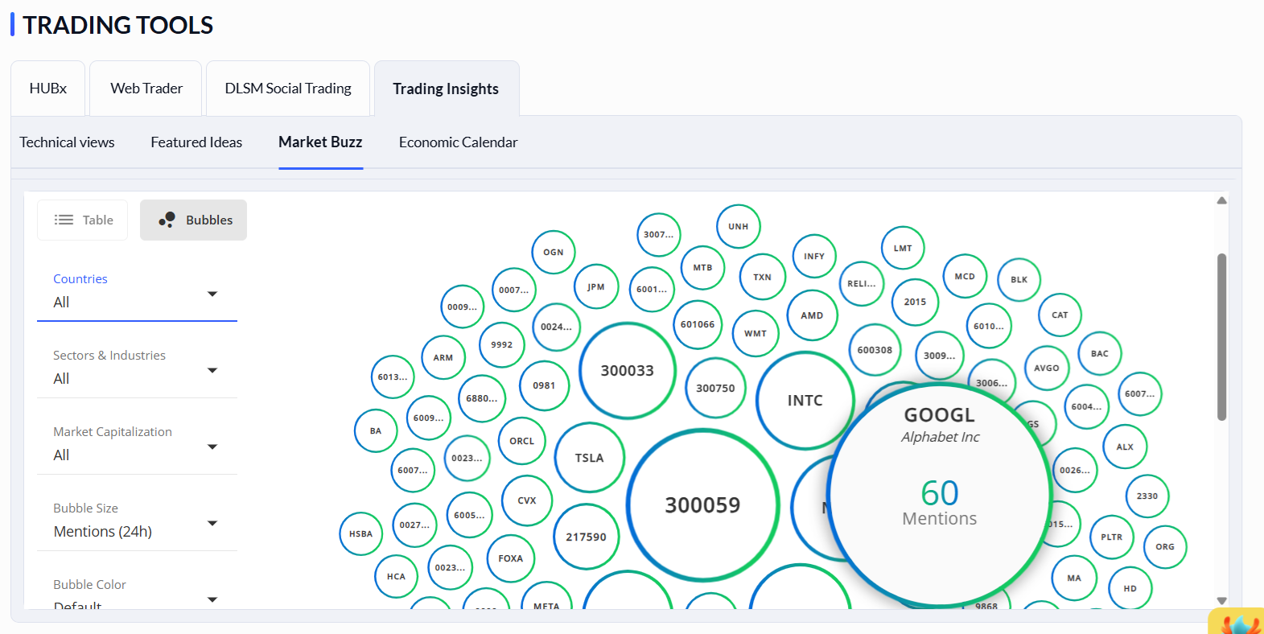Click the CAT bubble
This screenshot has width=1264, height=634.
pyautogui.click(x=1060, y=315)
